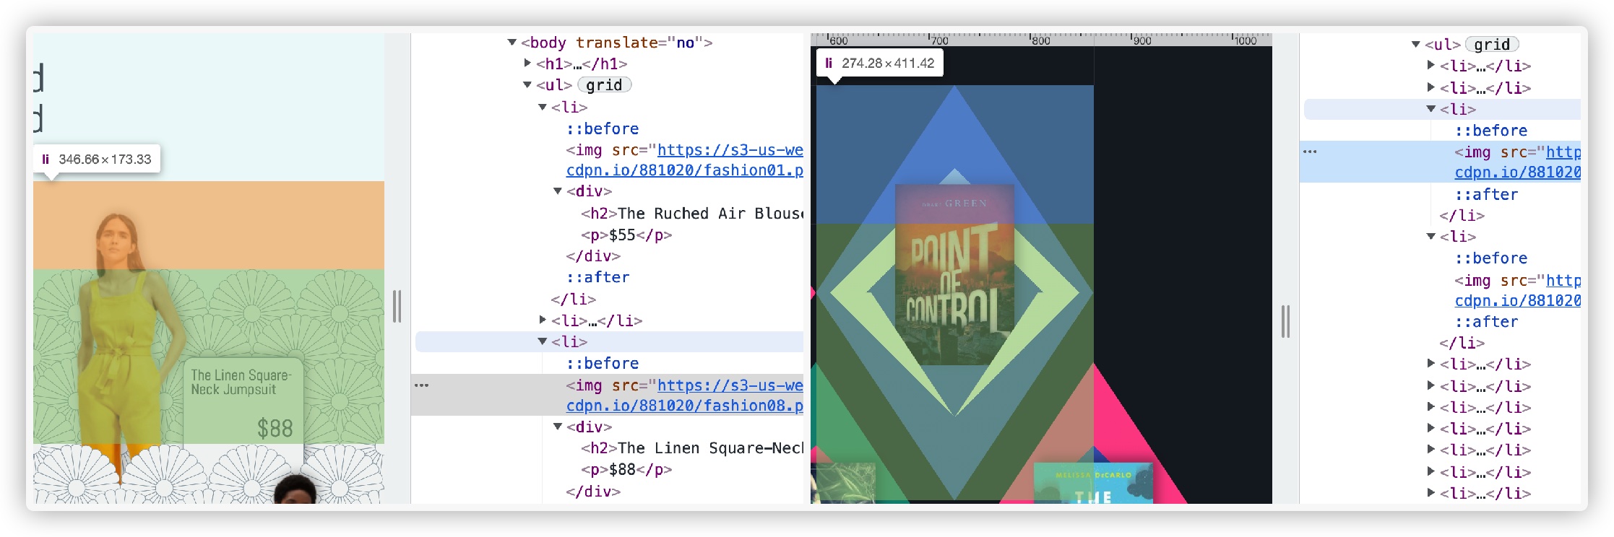Select the closing </div> after the $55 paragraph
This screenshot has height=537, width=1614.
[593, 256]
